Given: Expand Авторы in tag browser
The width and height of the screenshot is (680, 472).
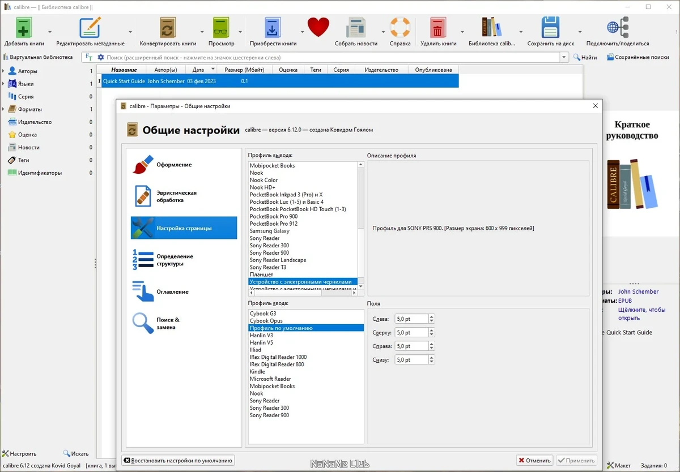Looking at the screenshot, I should pos(3,71).
